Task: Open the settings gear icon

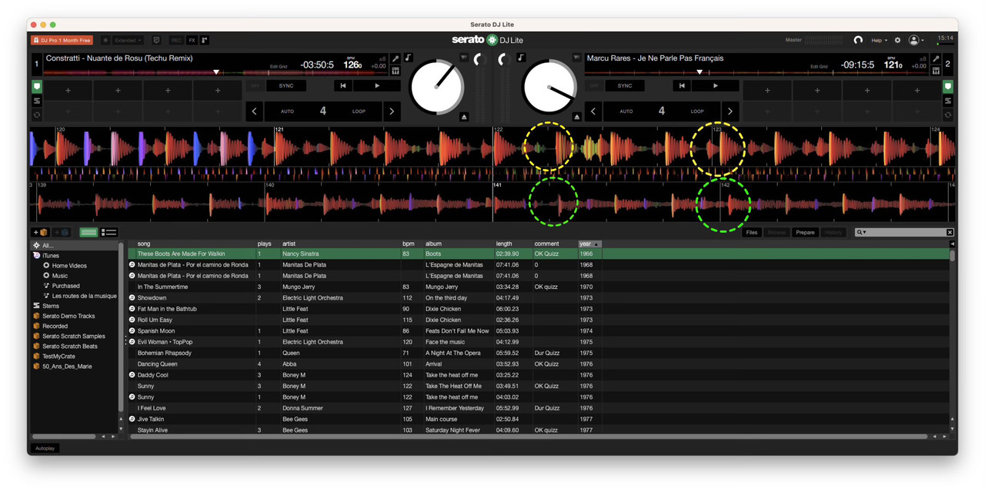Action: [x=897, y=40]
